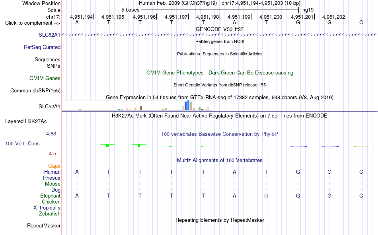The image size is (378, 235).
Task: Click the 'Click to complement -->' label
Action: point(33,23)
